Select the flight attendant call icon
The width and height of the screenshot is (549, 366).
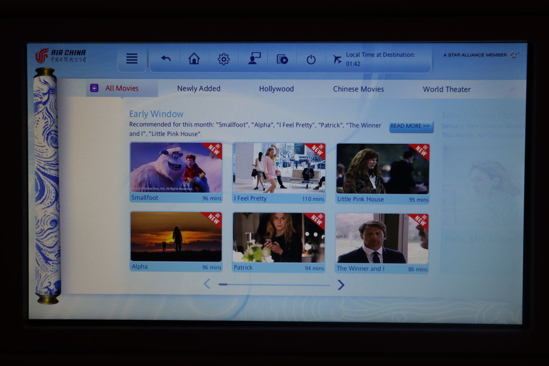[253, 59]
